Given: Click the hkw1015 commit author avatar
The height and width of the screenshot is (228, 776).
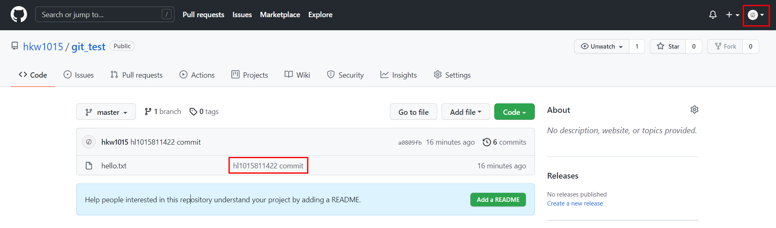Looking at the screenshot, I should click(x=89, y=142).
